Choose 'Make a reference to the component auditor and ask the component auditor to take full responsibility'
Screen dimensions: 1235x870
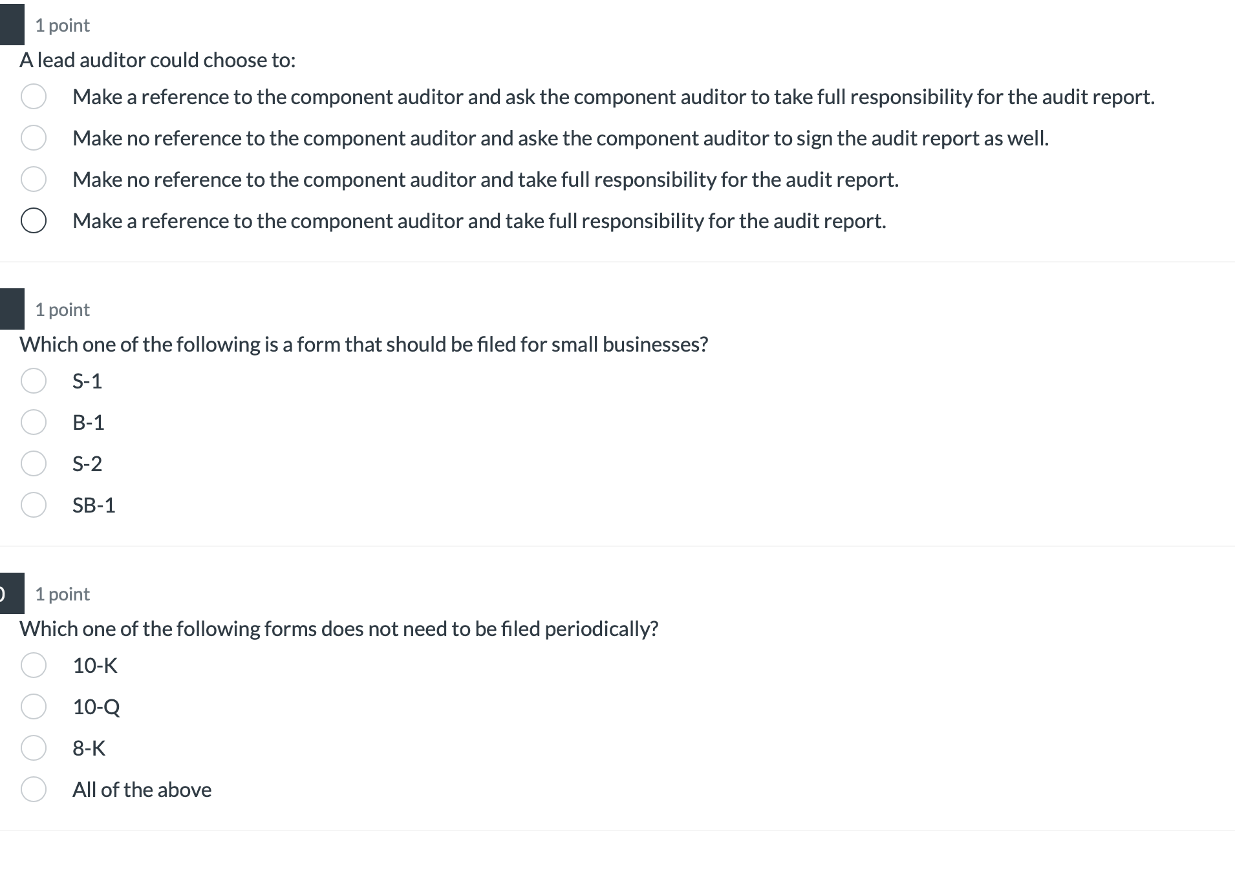coord(33,96)
